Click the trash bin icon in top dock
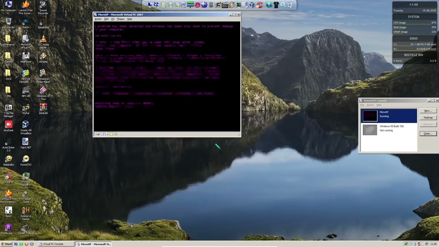The height and width of the screenshot is (247, 439). 290,5
